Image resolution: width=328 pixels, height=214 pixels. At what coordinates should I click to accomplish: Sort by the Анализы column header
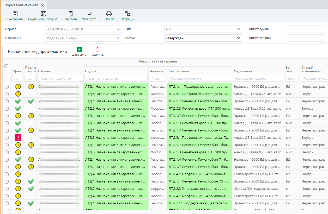157,71
